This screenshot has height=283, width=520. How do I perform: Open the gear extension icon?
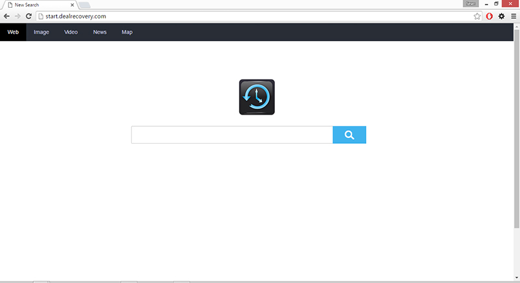(x=501, y=16)
